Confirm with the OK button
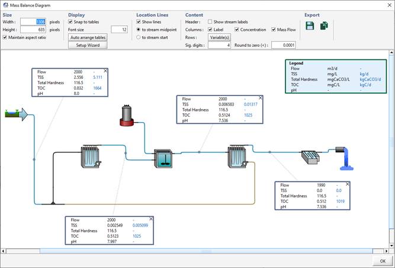395x268 pixels. tap(383, 261)
